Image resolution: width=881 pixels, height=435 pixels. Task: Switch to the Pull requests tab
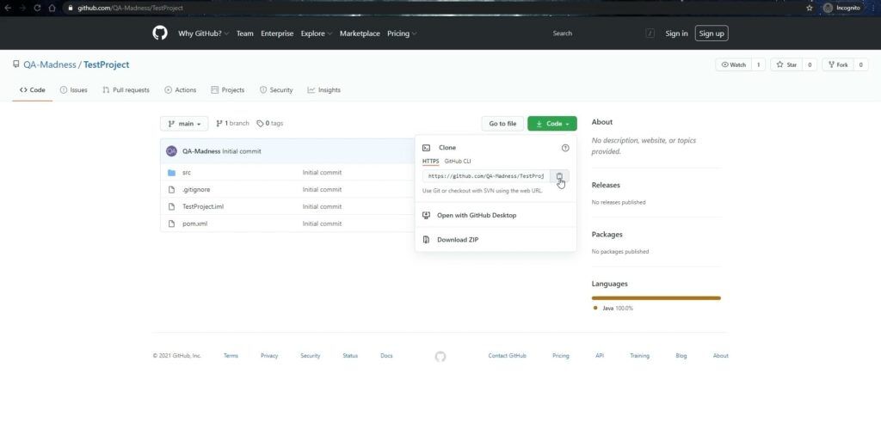(126, 89)
